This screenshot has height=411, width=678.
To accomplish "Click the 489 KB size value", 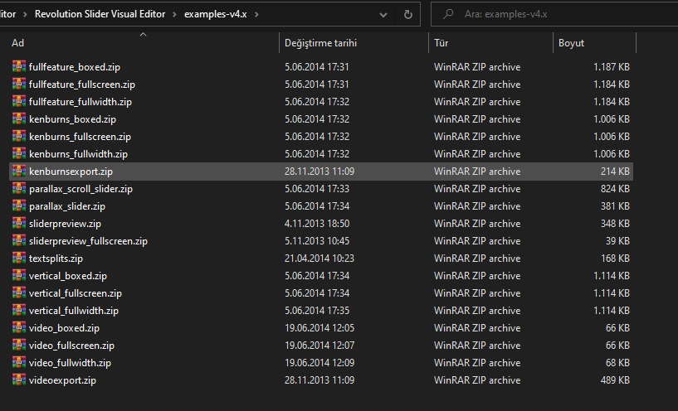I will 615,380.
